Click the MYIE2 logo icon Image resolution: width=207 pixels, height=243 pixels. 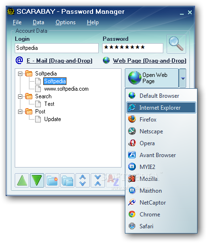[132, 167]
